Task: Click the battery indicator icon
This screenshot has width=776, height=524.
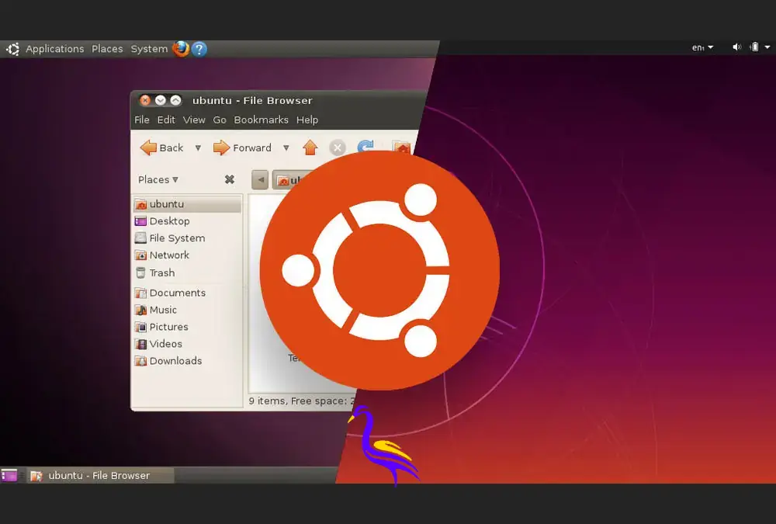Action: click(x=754, y=47)
